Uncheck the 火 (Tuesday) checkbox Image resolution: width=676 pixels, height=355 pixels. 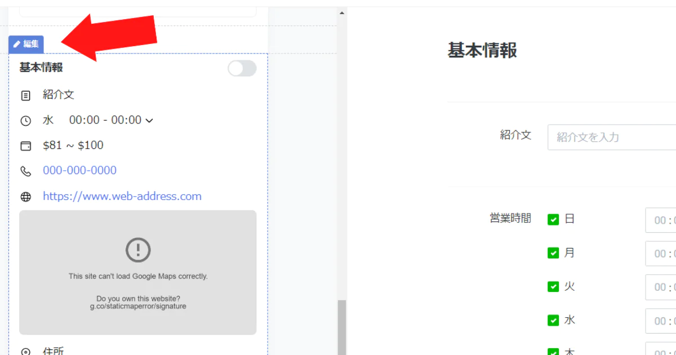click(553, 287)
